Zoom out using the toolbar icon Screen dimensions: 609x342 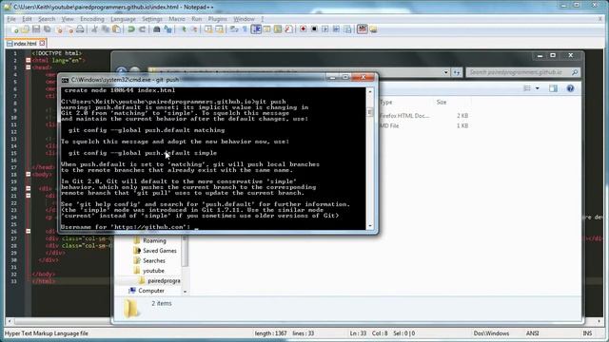coord(194,29)
